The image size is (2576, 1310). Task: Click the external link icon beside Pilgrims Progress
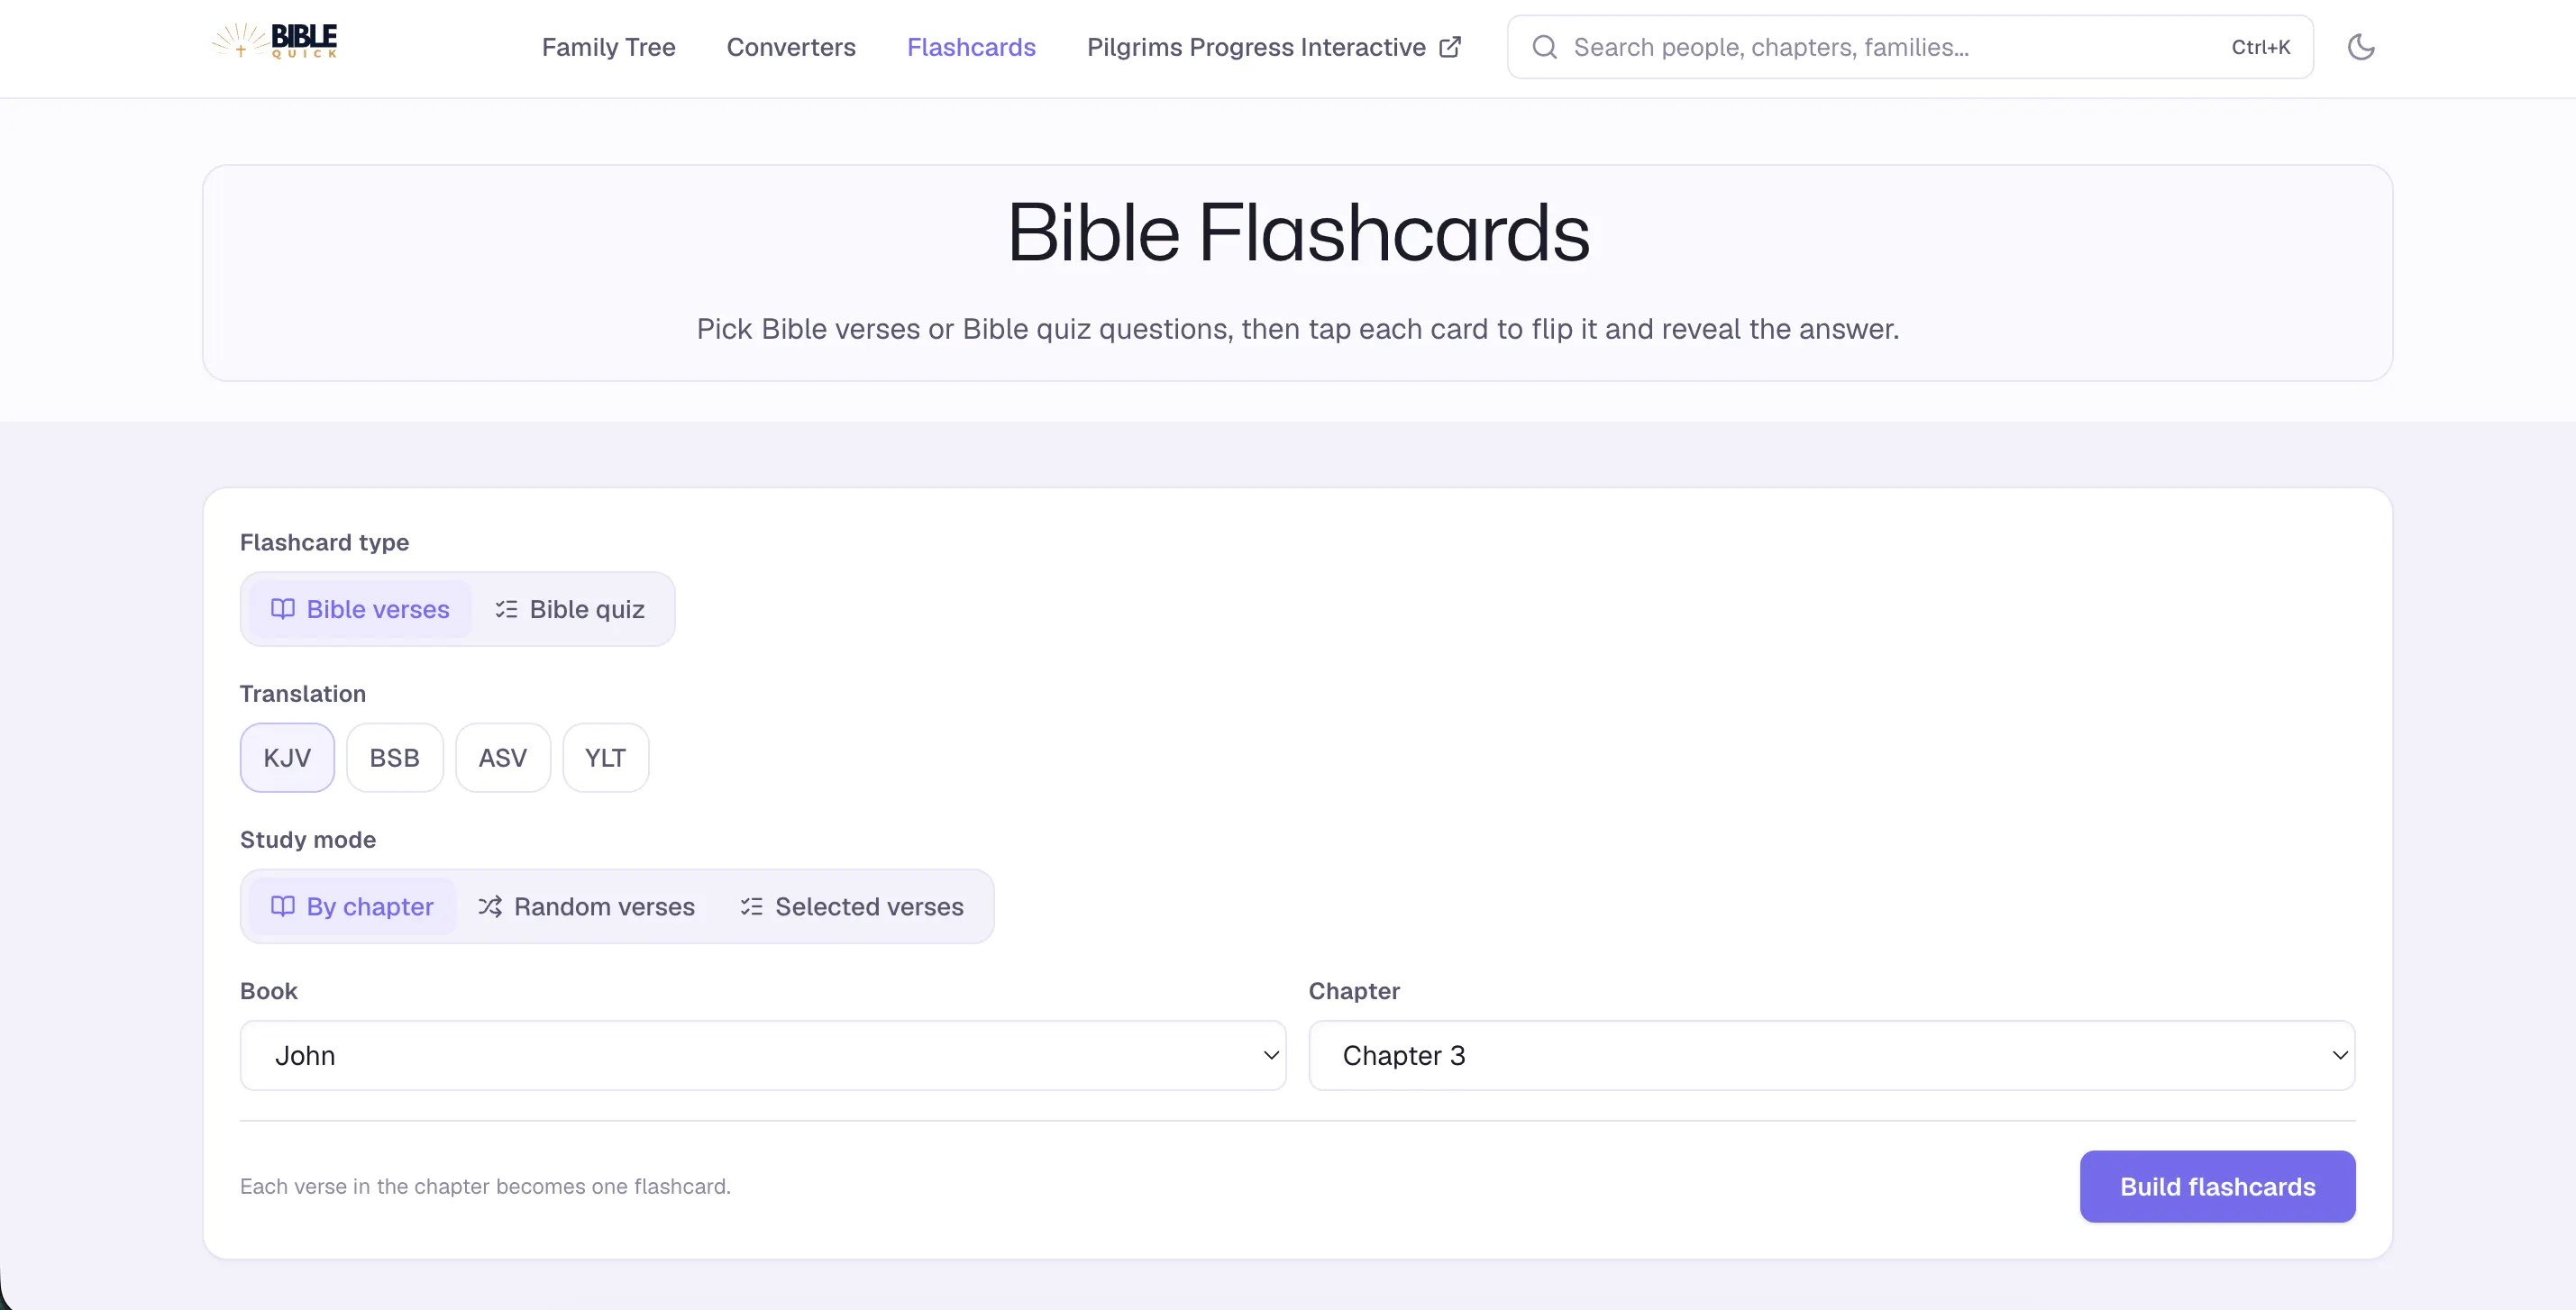pos(1450,47)
